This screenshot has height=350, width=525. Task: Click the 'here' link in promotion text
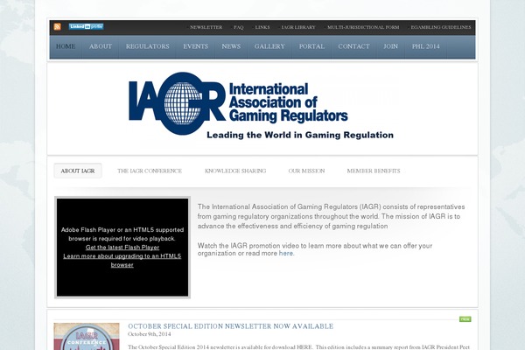click(x=285, y=253)
